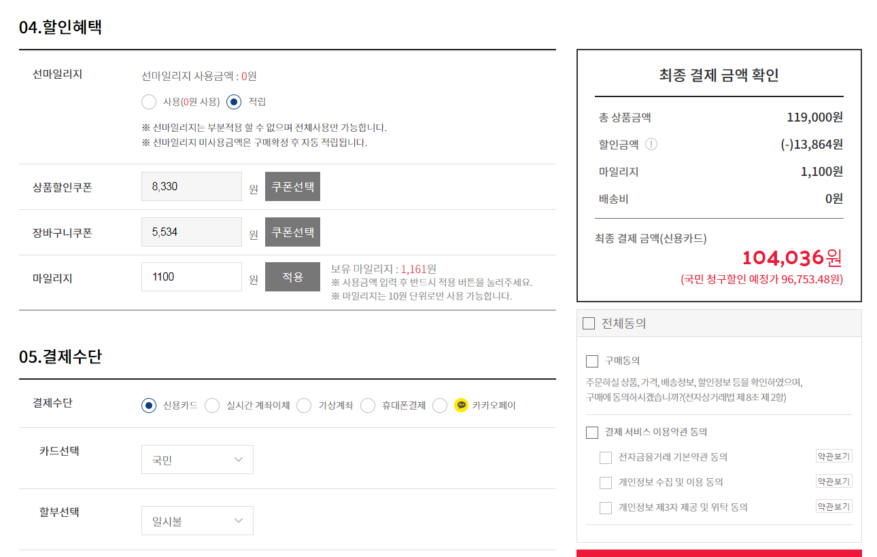Choose 가상계좌 payment option
The width and height of the screenshot is (877, 557).
coord(304,406)
